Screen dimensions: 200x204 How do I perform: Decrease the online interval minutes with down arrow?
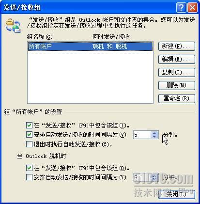click(x=154, y=137)
